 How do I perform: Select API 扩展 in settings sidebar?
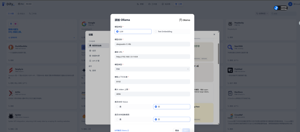point(98,61)
